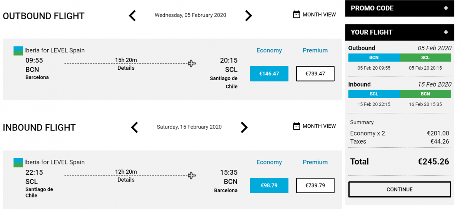
Task: Click the Continue button
Action: tap(400, 189)
